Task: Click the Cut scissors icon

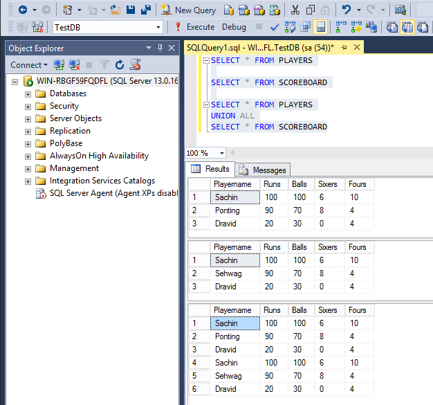Action: [x=295, y=10]
